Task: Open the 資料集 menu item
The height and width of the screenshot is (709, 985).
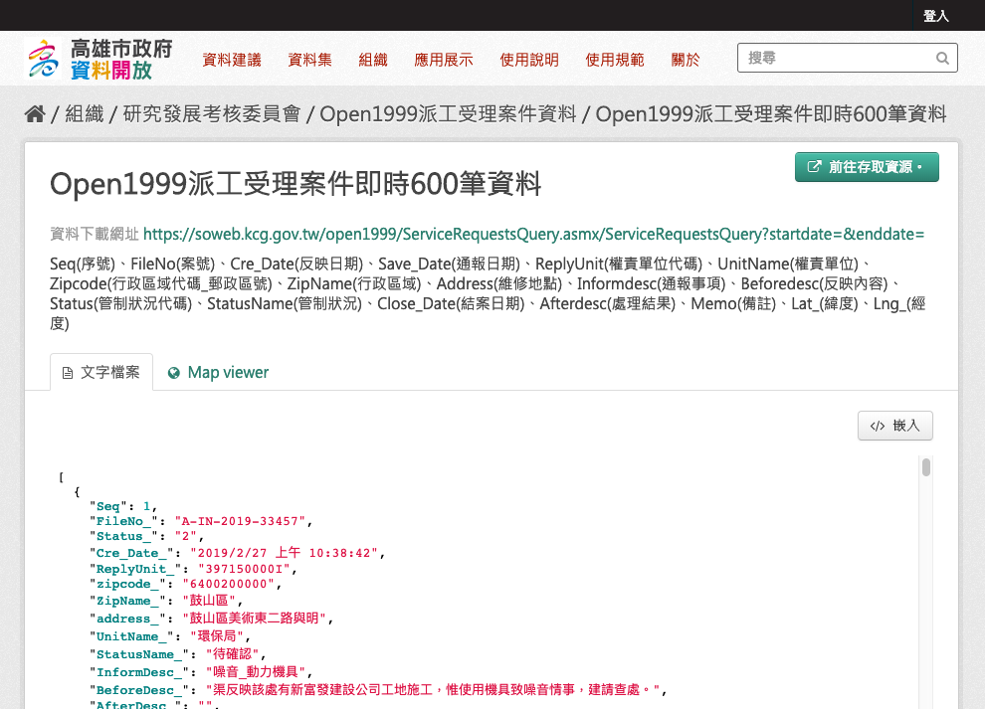Action: (x=309, y=60)
